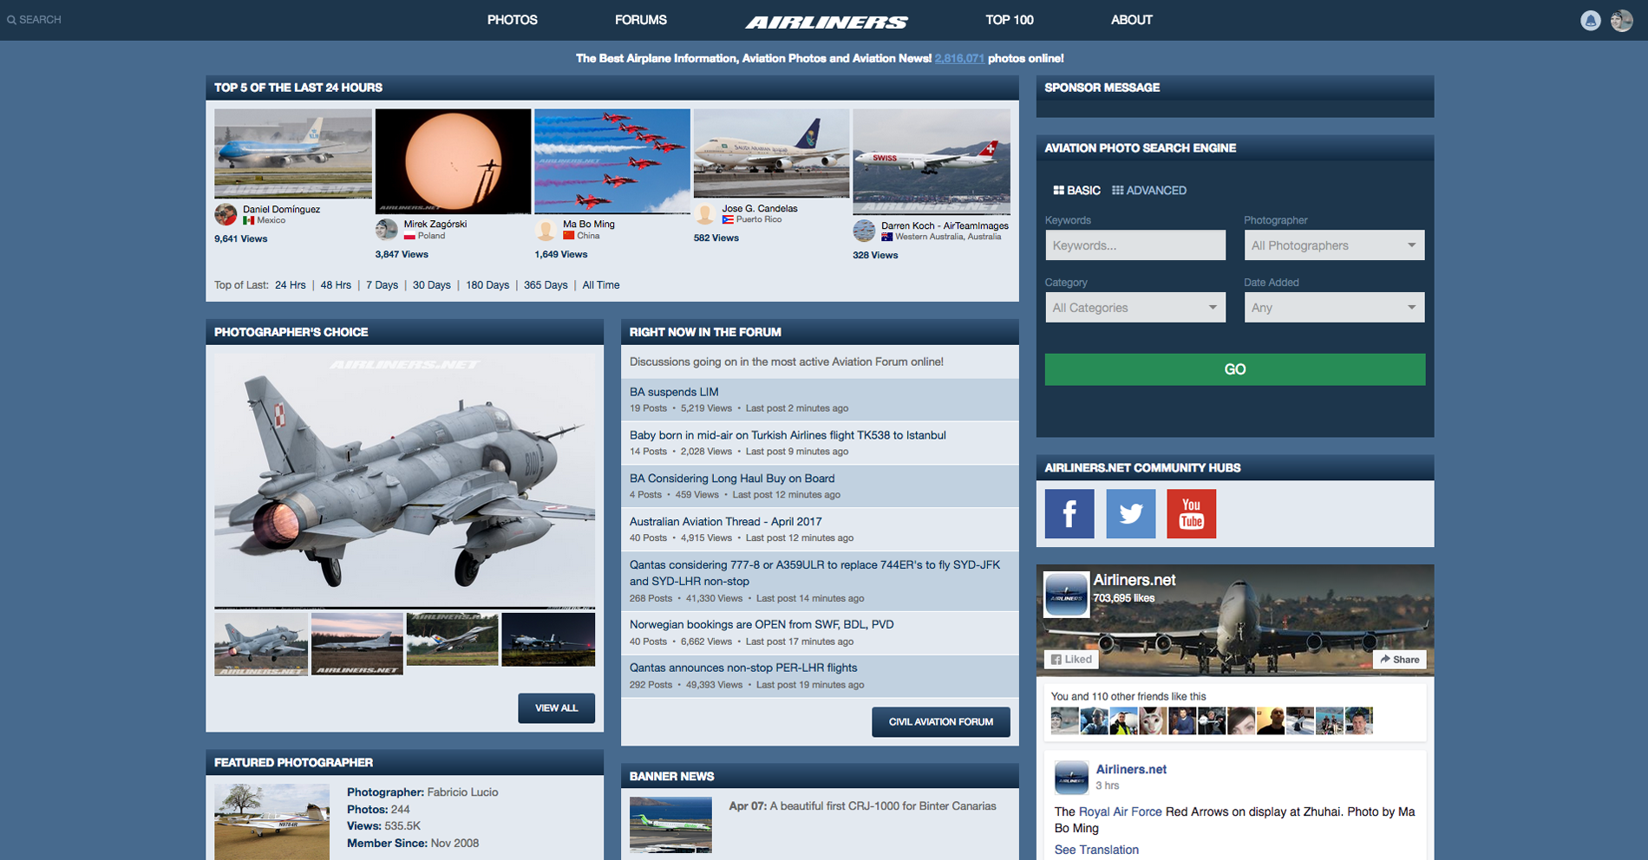Screen dimensions: 1648x860
Task: Click the Airliners logo
Action: pyautogui.click(x=826, y=22)
